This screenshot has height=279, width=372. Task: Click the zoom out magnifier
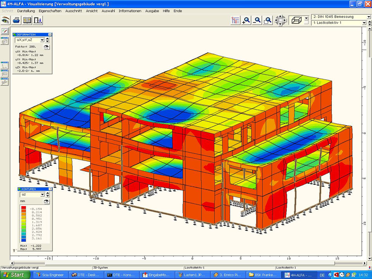[x=257, y=21]
